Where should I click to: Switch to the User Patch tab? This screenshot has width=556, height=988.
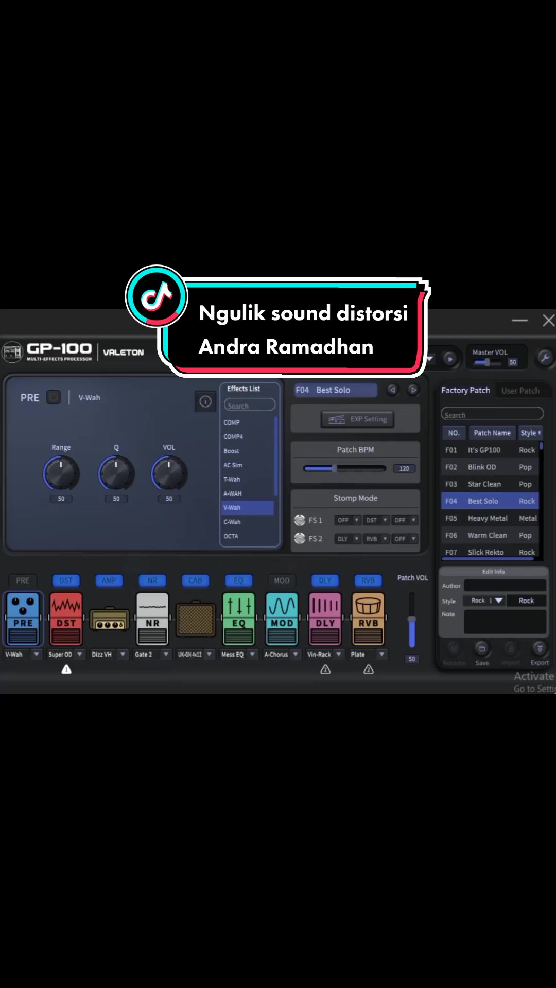click(x=520, y=391)
